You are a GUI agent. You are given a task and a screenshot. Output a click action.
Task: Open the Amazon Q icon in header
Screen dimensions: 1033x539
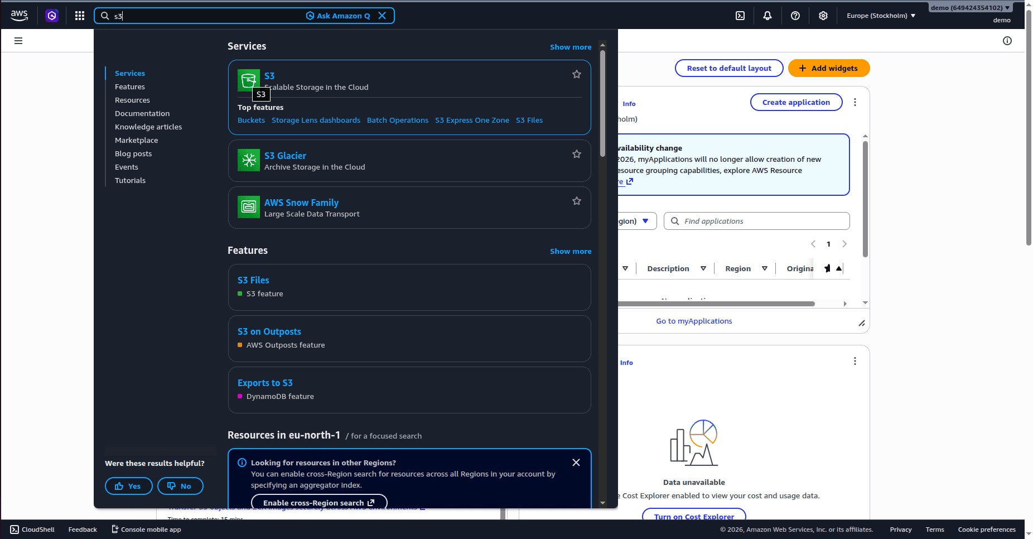52,16
